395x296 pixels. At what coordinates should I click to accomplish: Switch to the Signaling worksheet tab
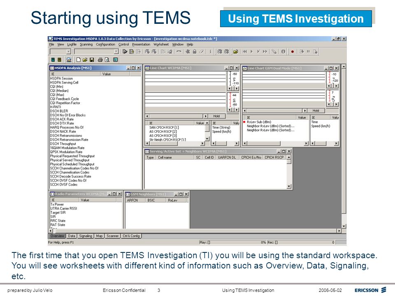pos(86,236)
